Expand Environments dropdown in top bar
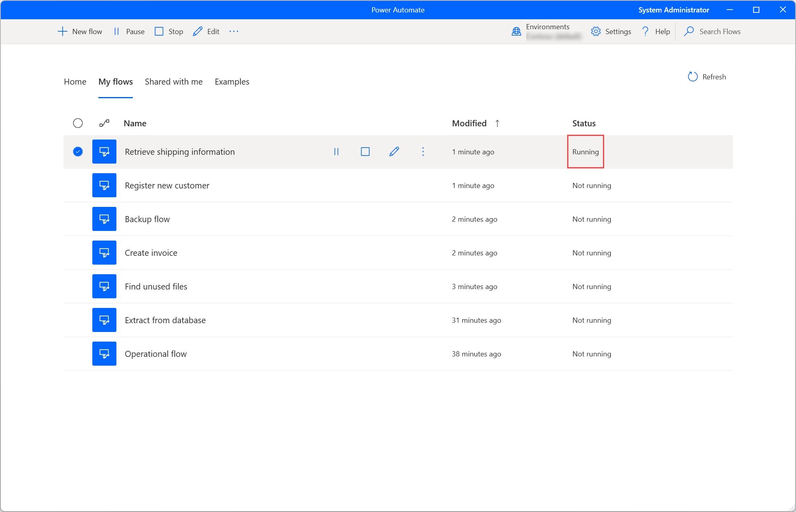The width and height of the screenshot is (796, 512). point(546,31)
